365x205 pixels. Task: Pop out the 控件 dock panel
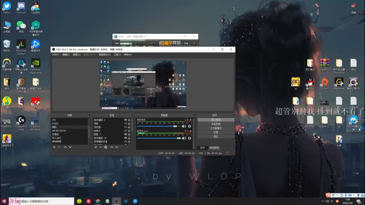pyautogui.click(x=234, y=115)
